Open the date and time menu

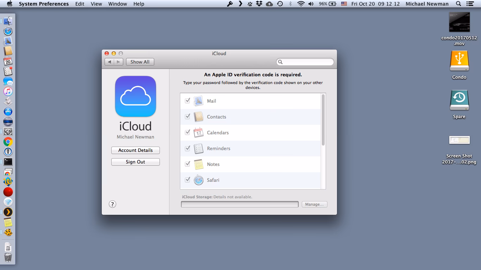pos(375,4)
